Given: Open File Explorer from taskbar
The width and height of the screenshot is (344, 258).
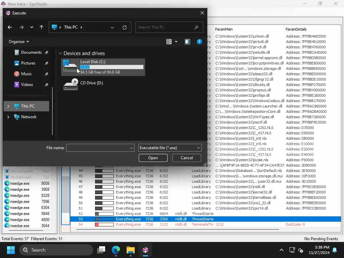Looking at the screenshot, I should [x=131, y=250].
